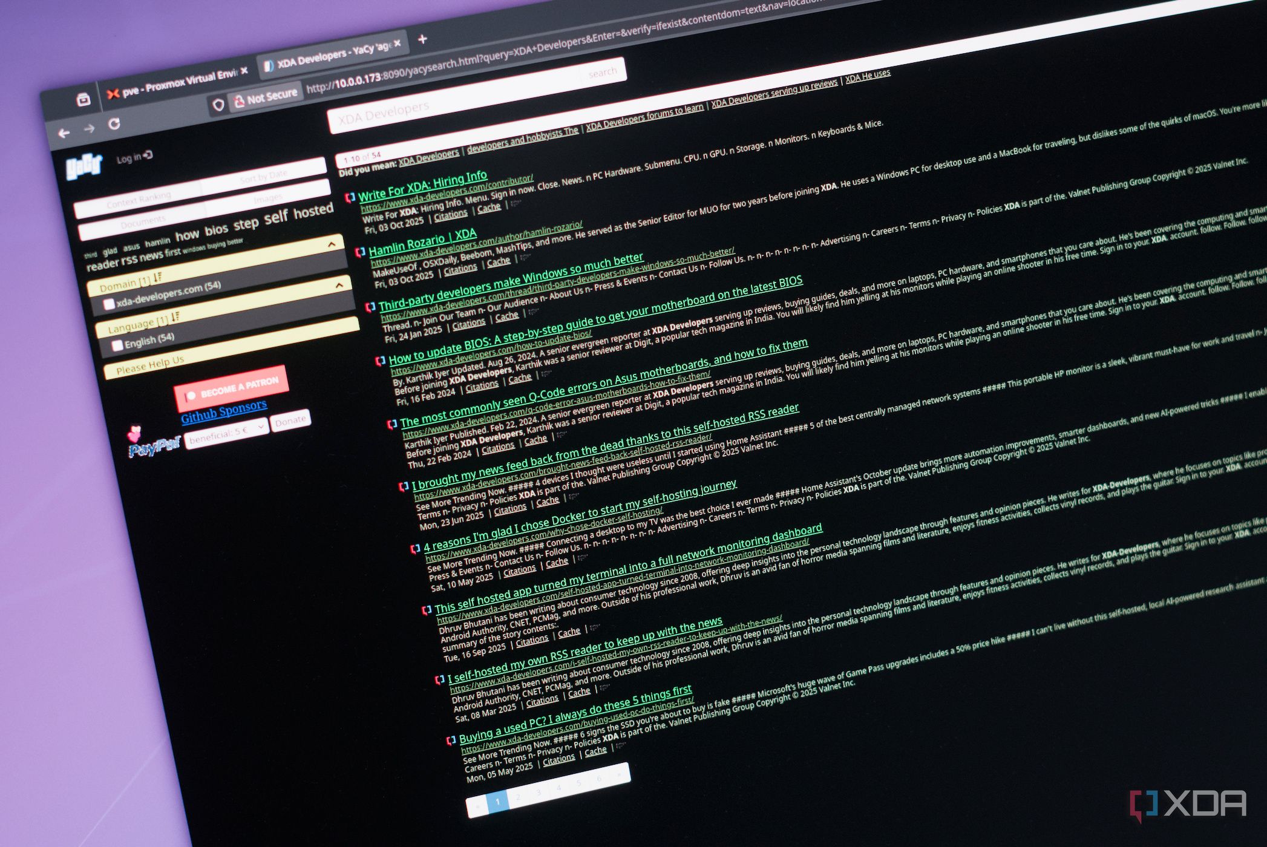Click the browser workspace icon left of tabs
1267x847 pixels.
click(x=83, y=100)
